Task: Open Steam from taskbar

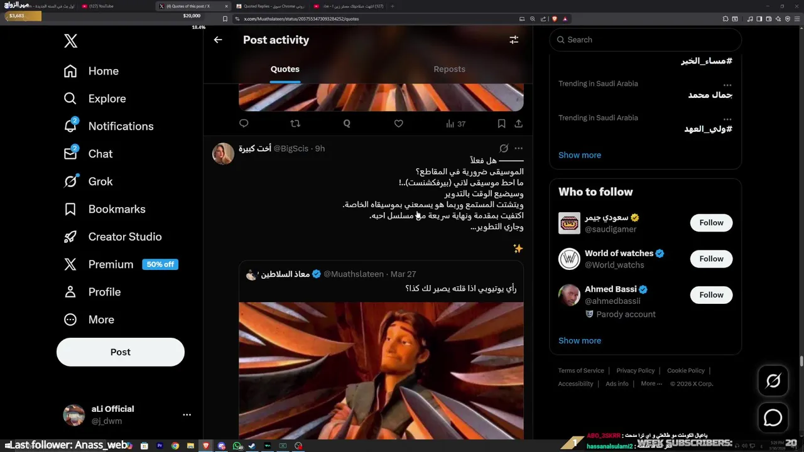Action: click(252, 446)
